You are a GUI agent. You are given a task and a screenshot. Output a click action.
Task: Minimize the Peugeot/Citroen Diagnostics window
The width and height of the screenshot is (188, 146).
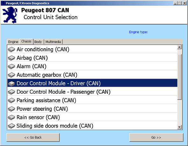175,3
